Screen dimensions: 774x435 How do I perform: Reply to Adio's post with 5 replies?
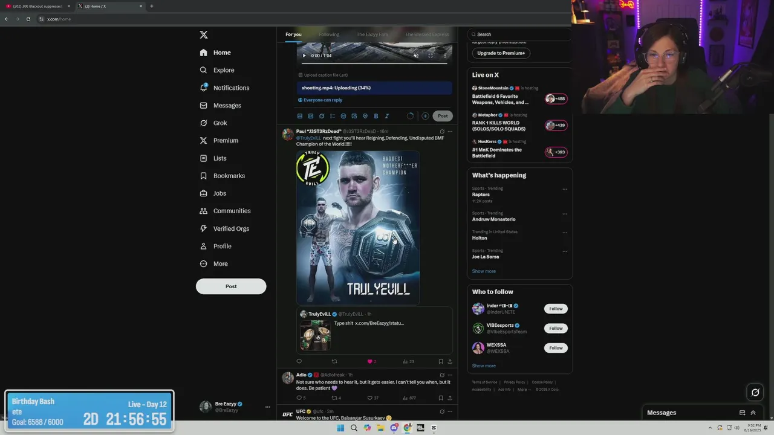(x=301, y=398)
